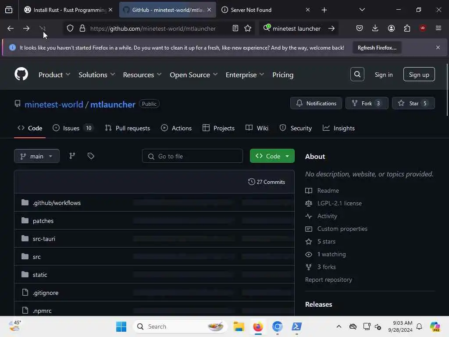
Task: Open GitHub search magnifier button
Action: (357, 74)
